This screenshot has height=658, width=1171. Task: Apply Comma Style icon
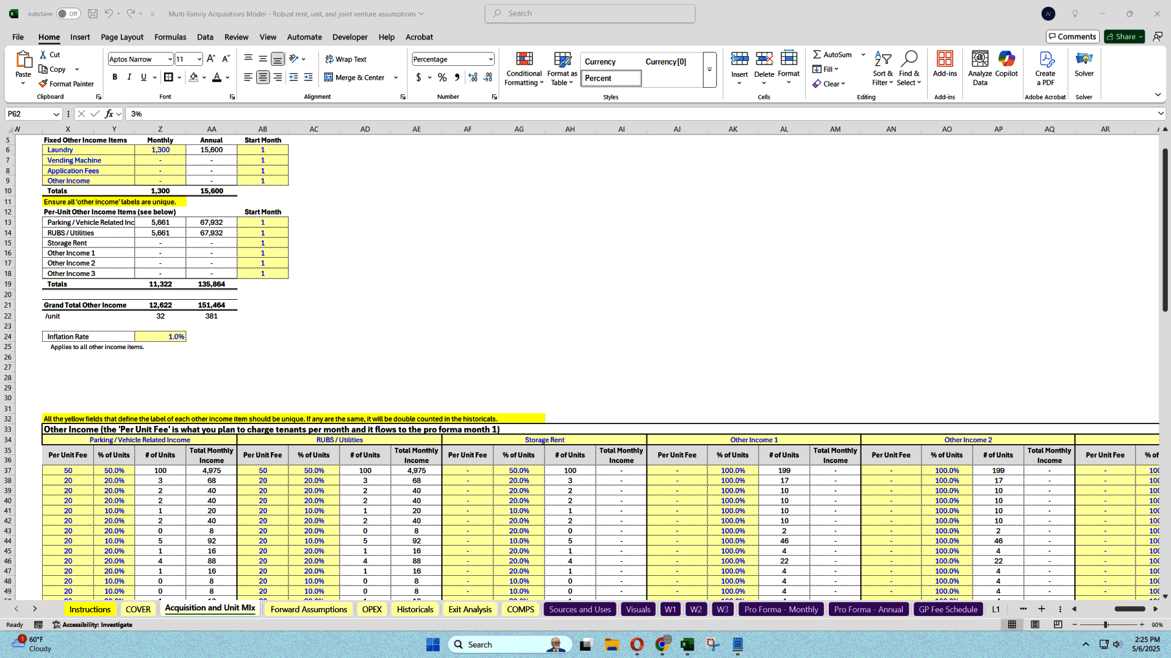click(457, 77)
